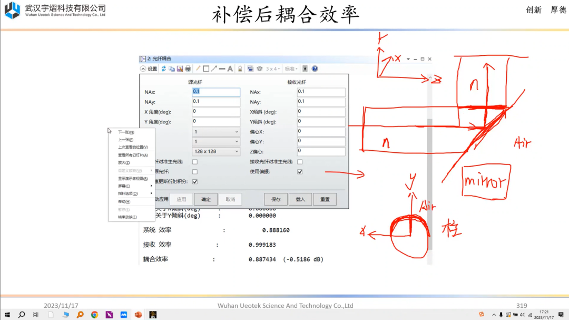Click the refresh/update icon in toolbar
Screen dimensions: 569x320
pos(164,69)
